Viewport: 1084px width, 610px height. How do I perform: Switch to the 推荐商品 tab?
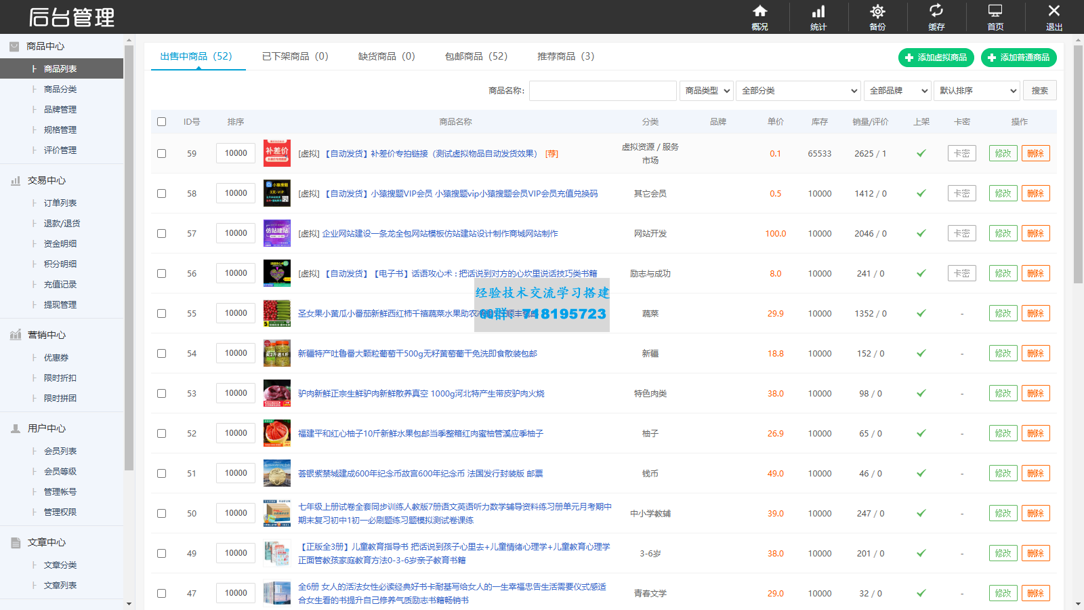(565, 56)
